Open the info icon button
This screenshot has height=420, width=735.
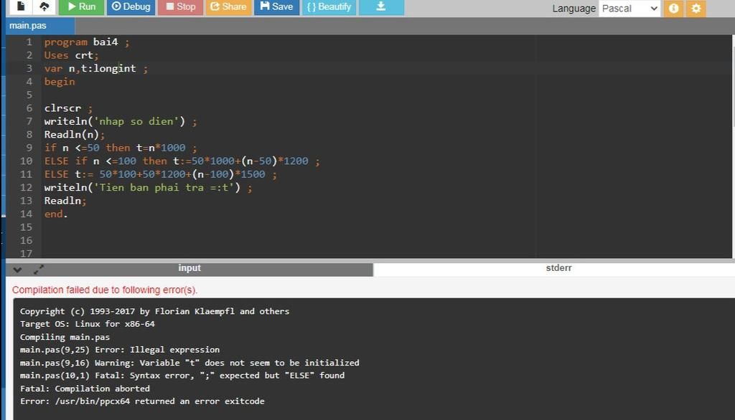coord(673,9)
